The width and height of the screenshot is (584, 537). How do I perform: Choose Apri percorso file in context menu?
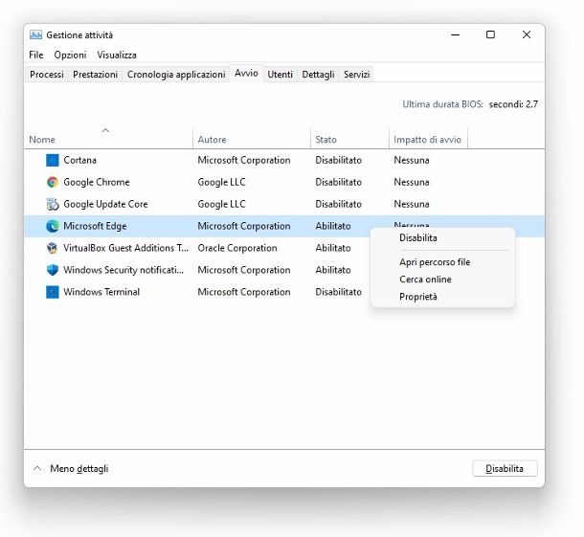pos(443,262)
